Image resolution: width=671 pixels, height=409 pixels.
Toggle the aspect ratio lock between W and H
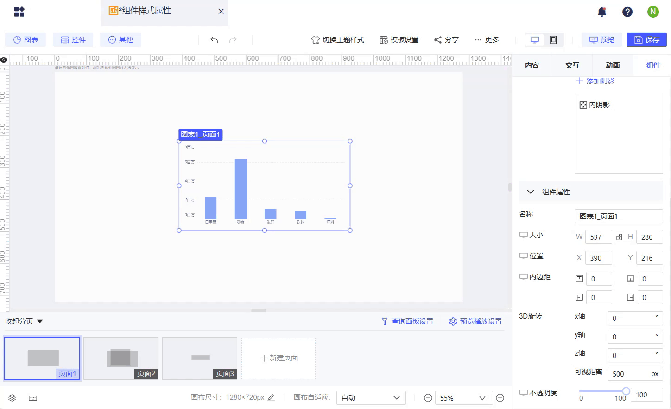619,237
